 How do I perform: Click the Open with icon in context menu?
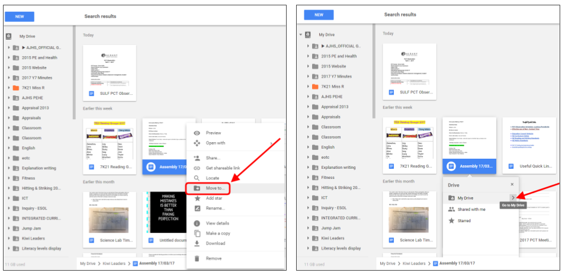[197, 143]
